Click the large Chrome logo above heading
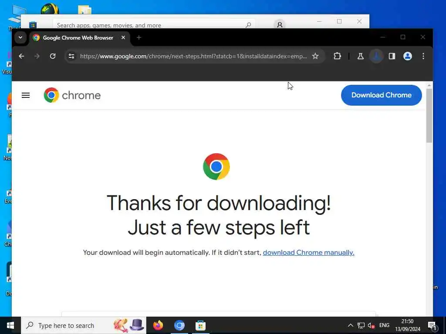 (216, 167)
